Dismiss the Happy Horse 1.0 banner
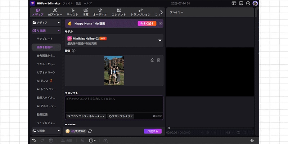Viewport: 288px width, 144px height. click(x=161, y=23)
